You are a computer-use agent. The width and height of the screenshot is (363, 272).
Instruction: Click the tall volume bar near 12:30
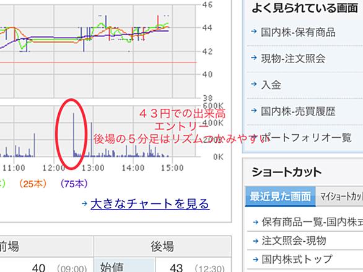tap(74, 135)
